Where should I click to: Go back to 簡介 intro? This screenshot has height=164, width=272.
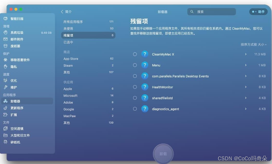tap(66, 12)
